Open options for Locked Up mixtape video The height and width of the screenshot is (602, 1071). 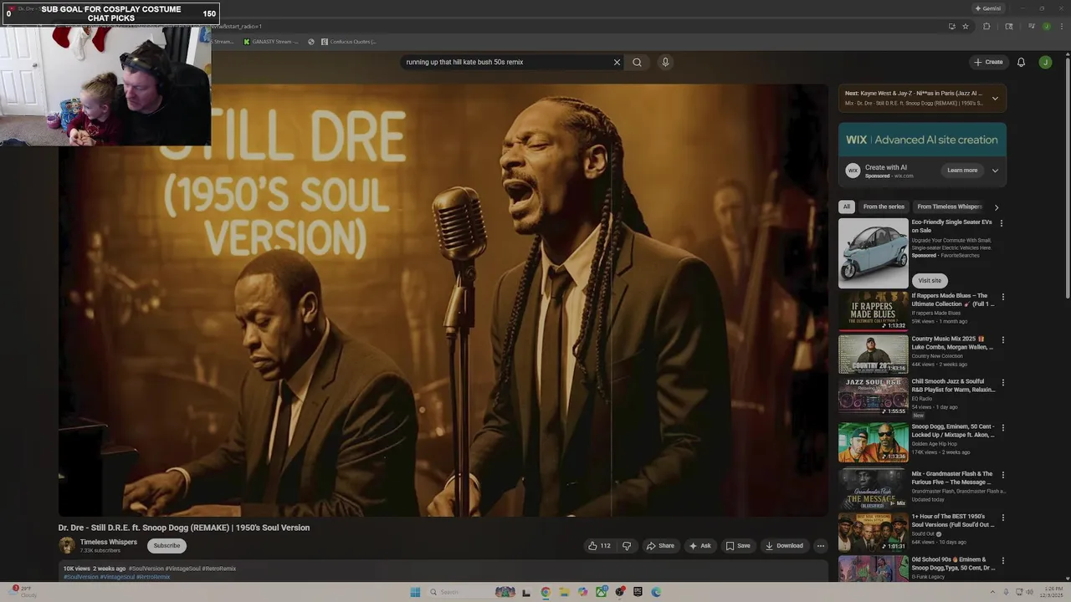click(x=1003, y=428)
